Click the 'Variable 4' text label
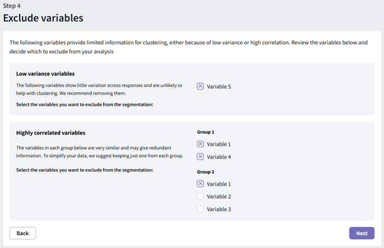The width and height of the screenshot is (384, 248). (x=219, y=157)
